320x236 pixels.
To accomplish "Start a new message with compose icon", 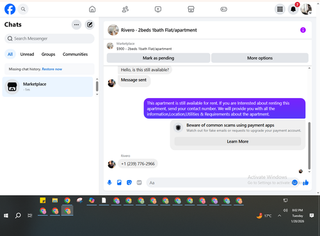I will coord(90,24).
